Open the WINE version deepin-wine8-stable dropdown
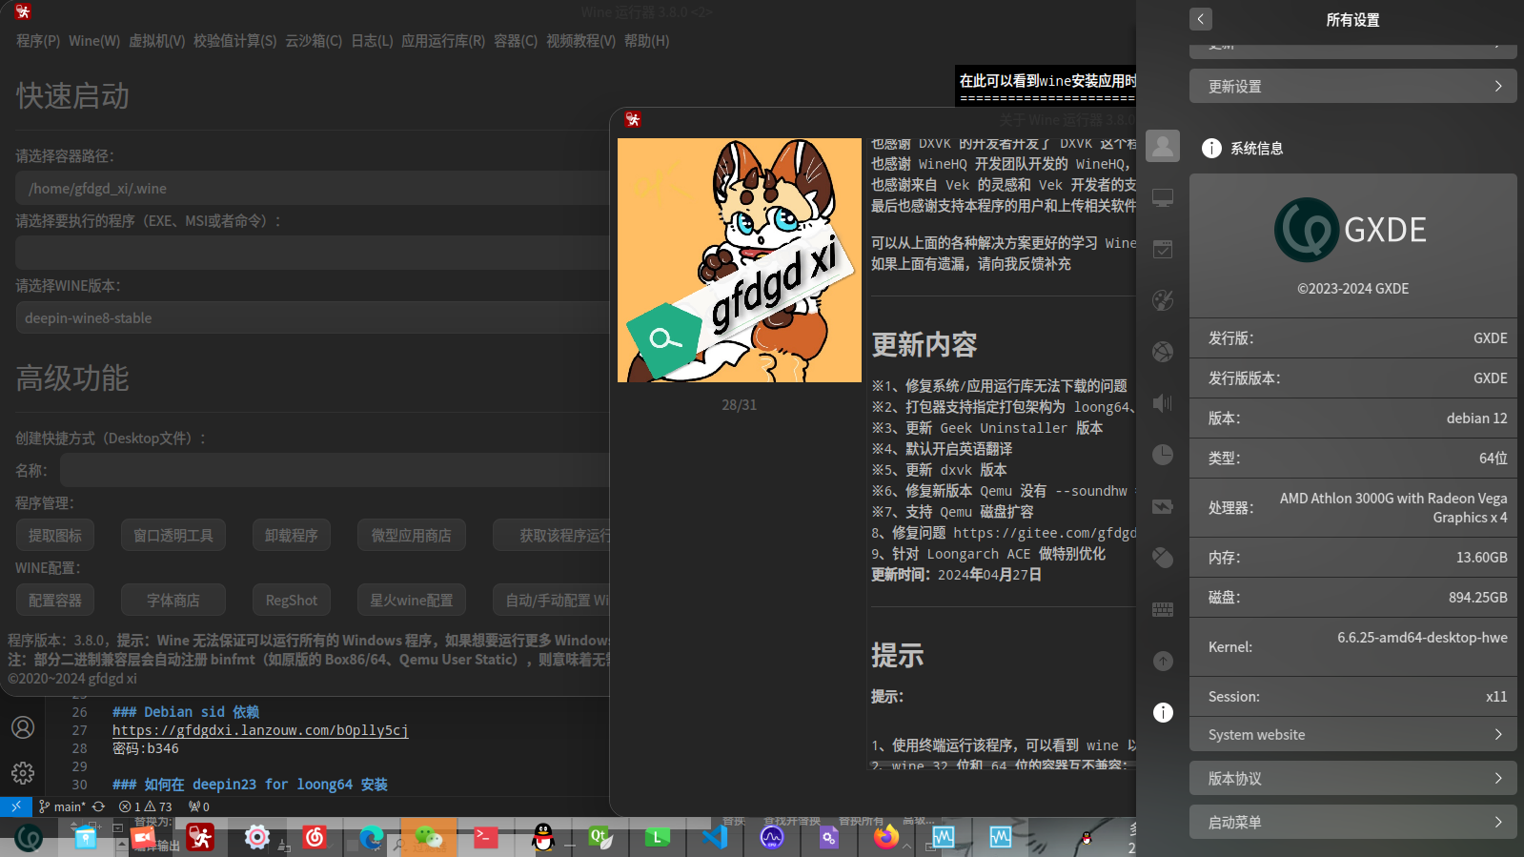The image size is (1524, 857). [x=315, y=317]
